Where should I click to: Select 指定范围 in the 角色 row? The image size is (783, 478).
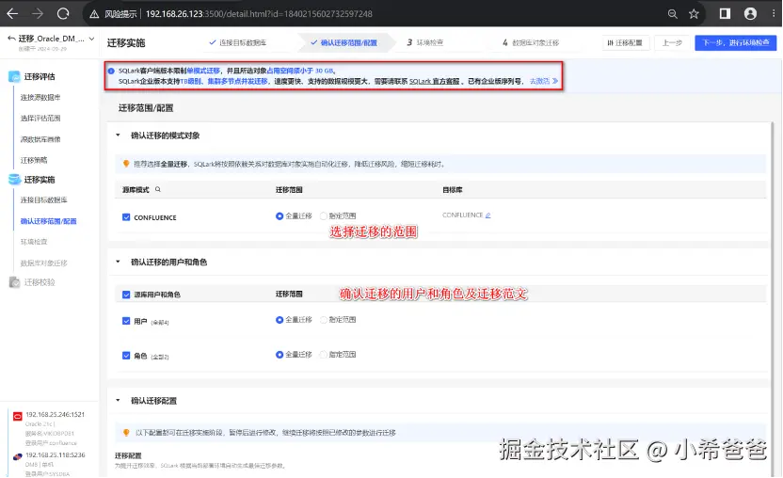pos(338,355)
